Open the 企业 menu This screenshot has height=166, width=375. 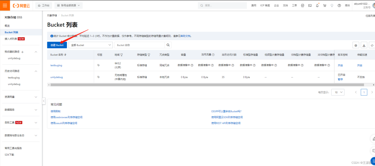(276, 5)
